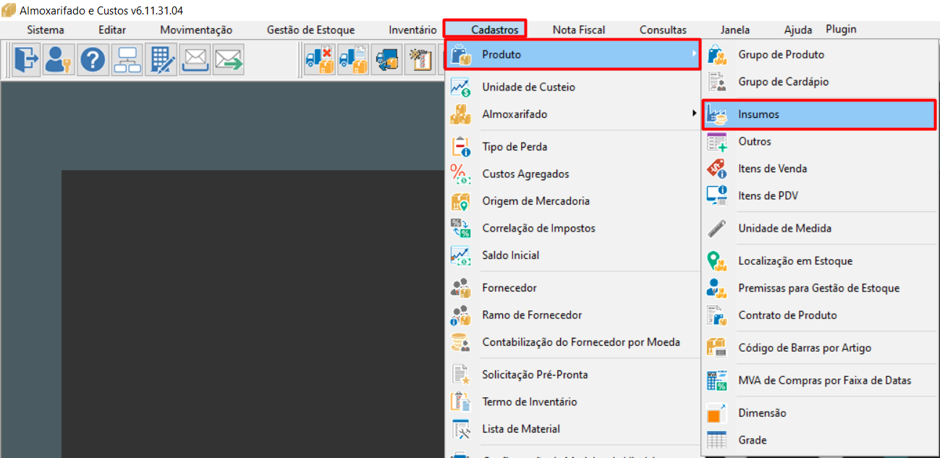Click the envelope with green arrow icon

(229, 59)
